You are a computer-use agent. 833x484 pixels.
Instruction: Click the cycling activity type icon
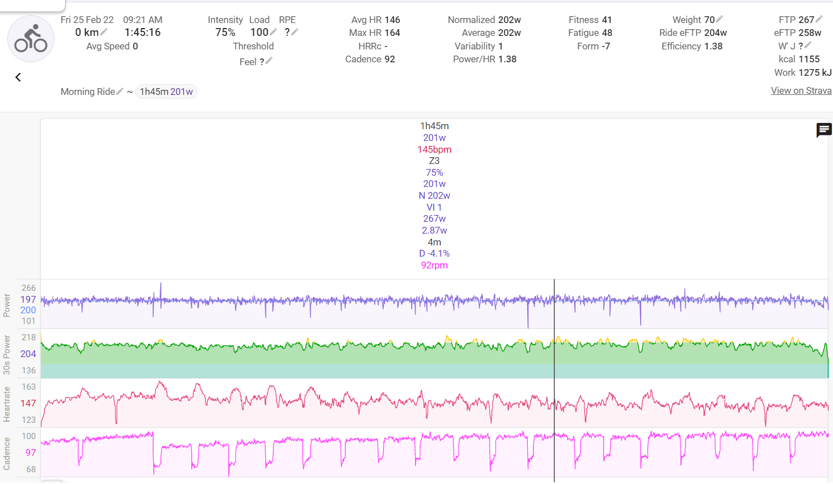(x=31, y=39)
